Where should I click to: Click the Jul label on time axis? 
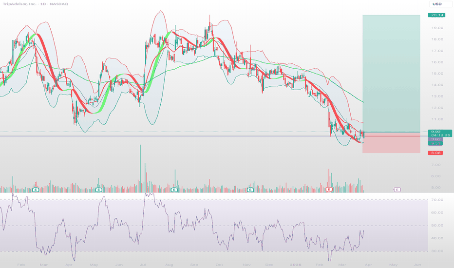point(143,264)
